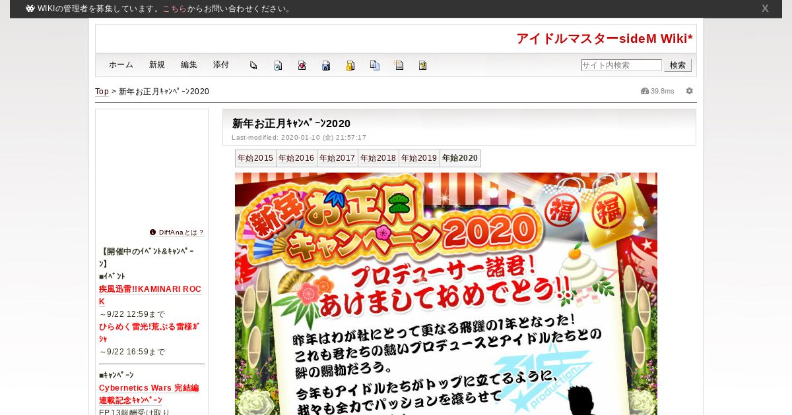Click the question mark help icon
Viewport: 792px width, 415px height.
coord(423,65)
